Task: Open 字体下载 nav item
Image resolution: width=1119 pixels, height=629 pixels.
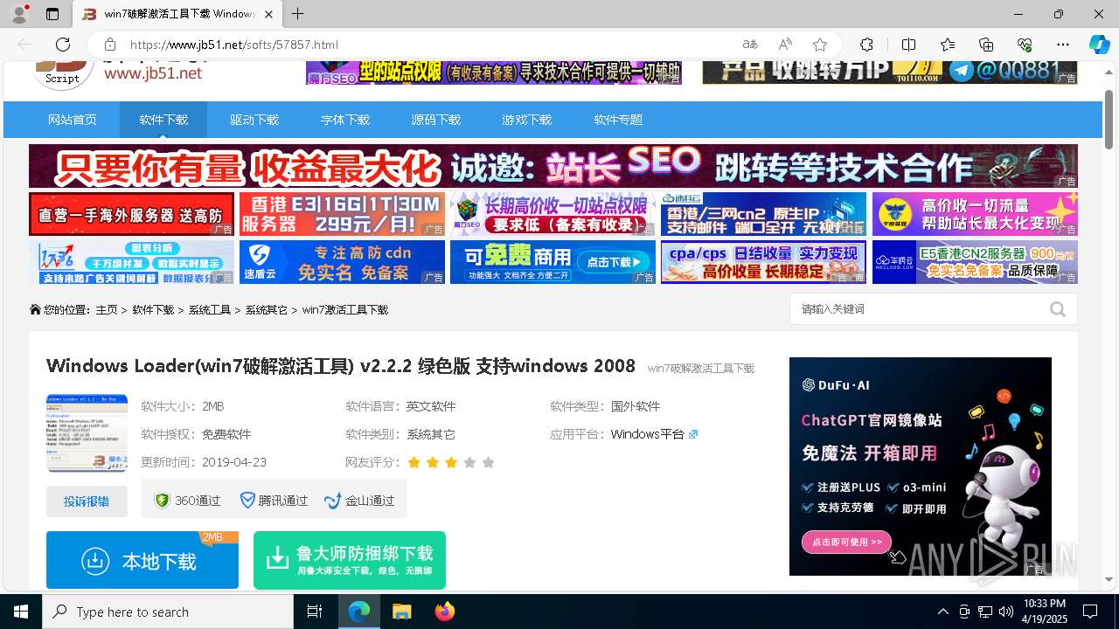Action: [345, 120]
